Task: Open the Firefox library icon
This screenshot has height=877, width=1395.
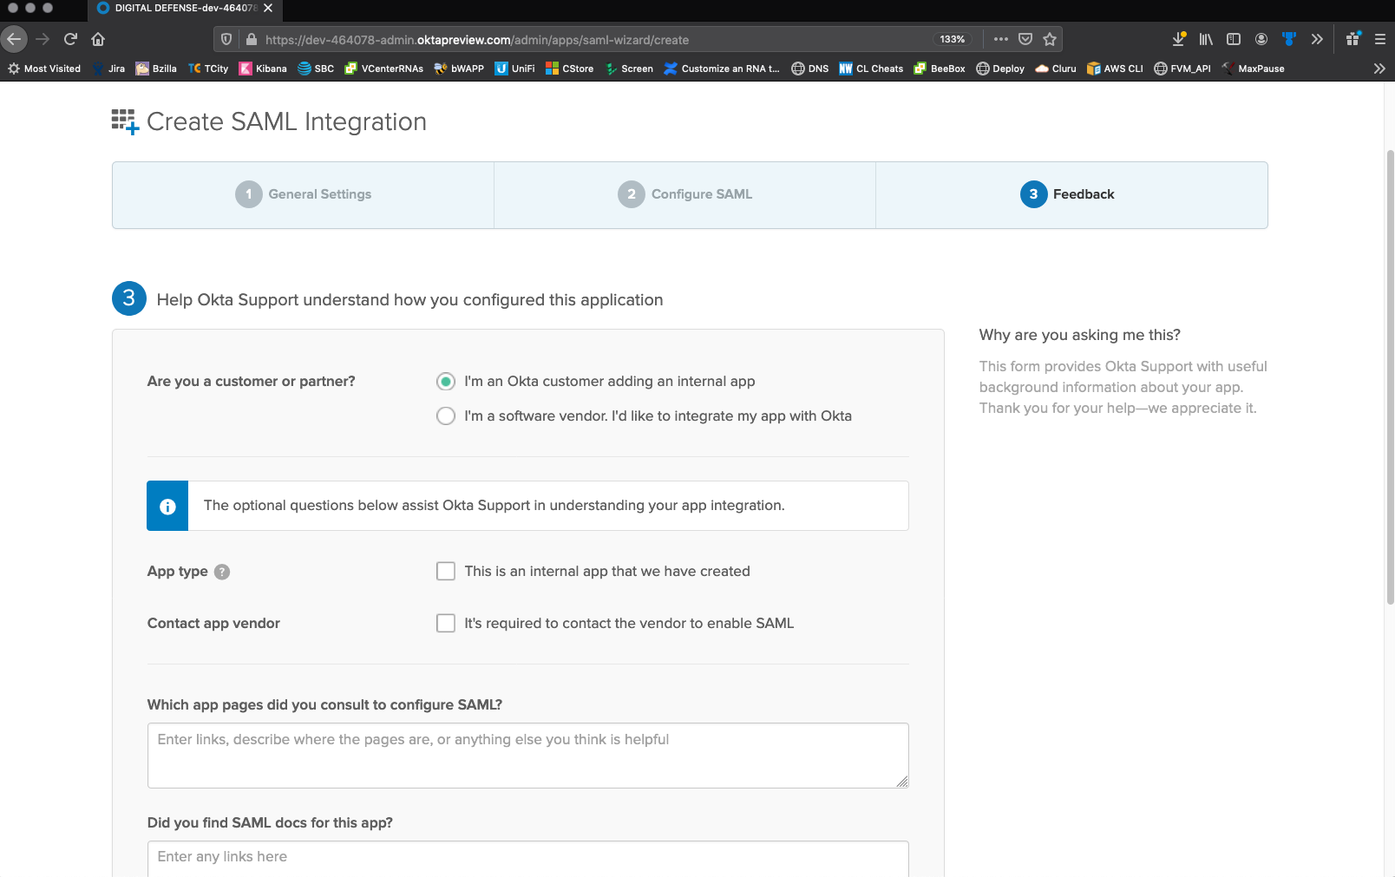Action: 1206,39
